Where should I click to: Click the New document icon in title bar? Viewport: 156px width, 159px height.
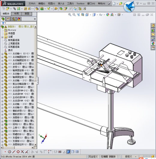114,4
